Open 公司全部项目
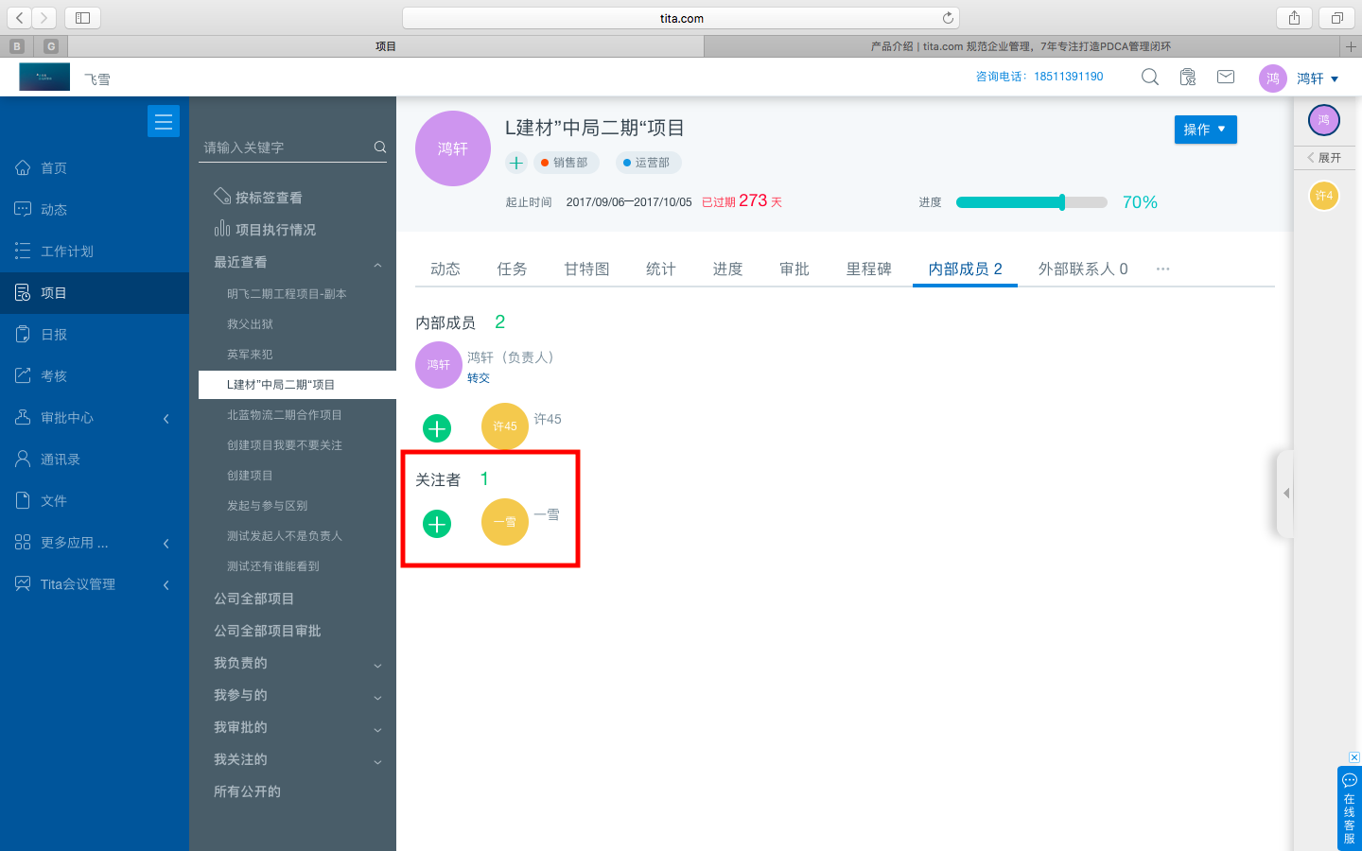 click(253, 599)
